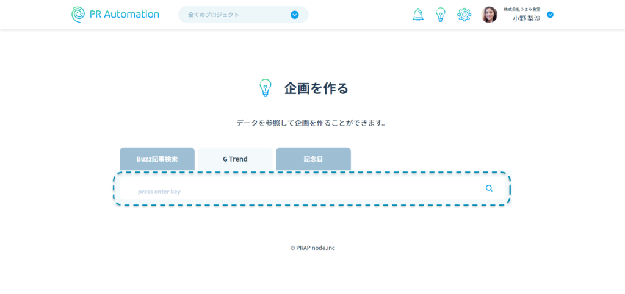Select the G Trend tab
Image resolution: width=625 pixels, height=294 pixels.
[235, 159]
